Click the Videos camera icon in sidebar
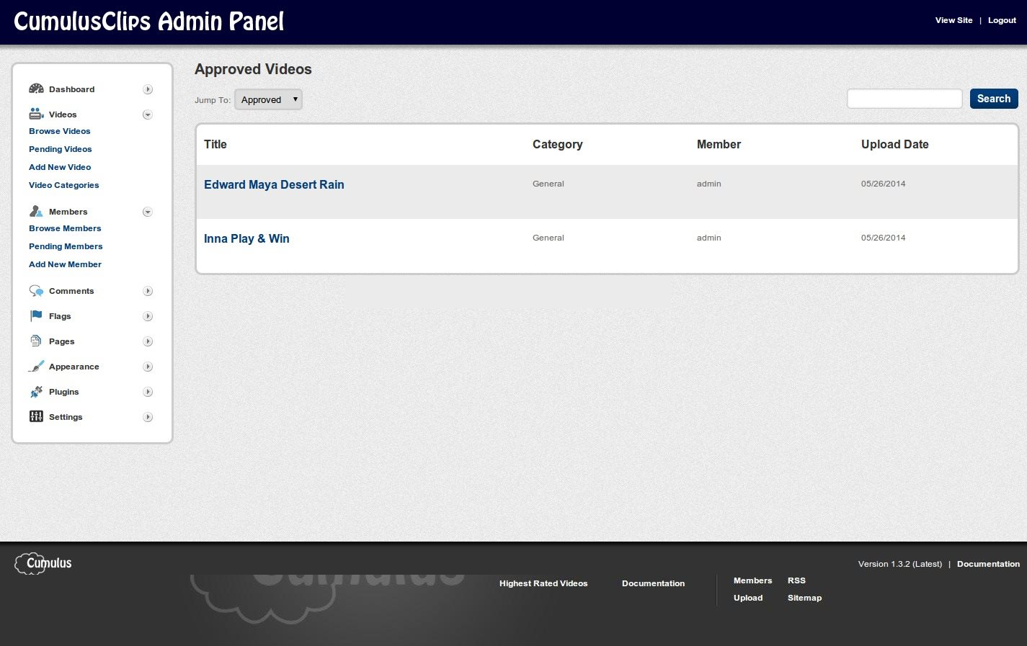The height and width of the screenshot is (646, 1027). pos(36,114)
